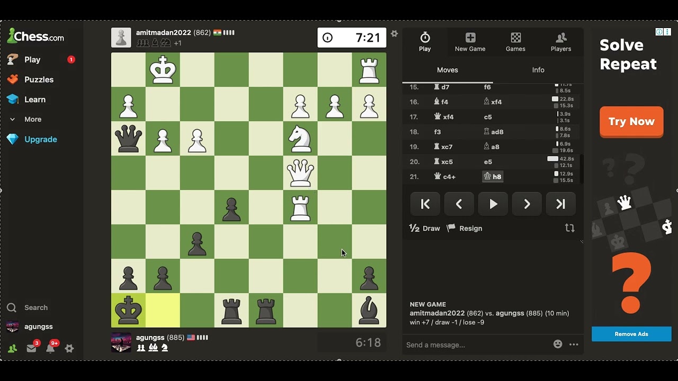Screen dimensions: 678x381
Task: Open the notifications bell icon
Action: tap(51, 348)
